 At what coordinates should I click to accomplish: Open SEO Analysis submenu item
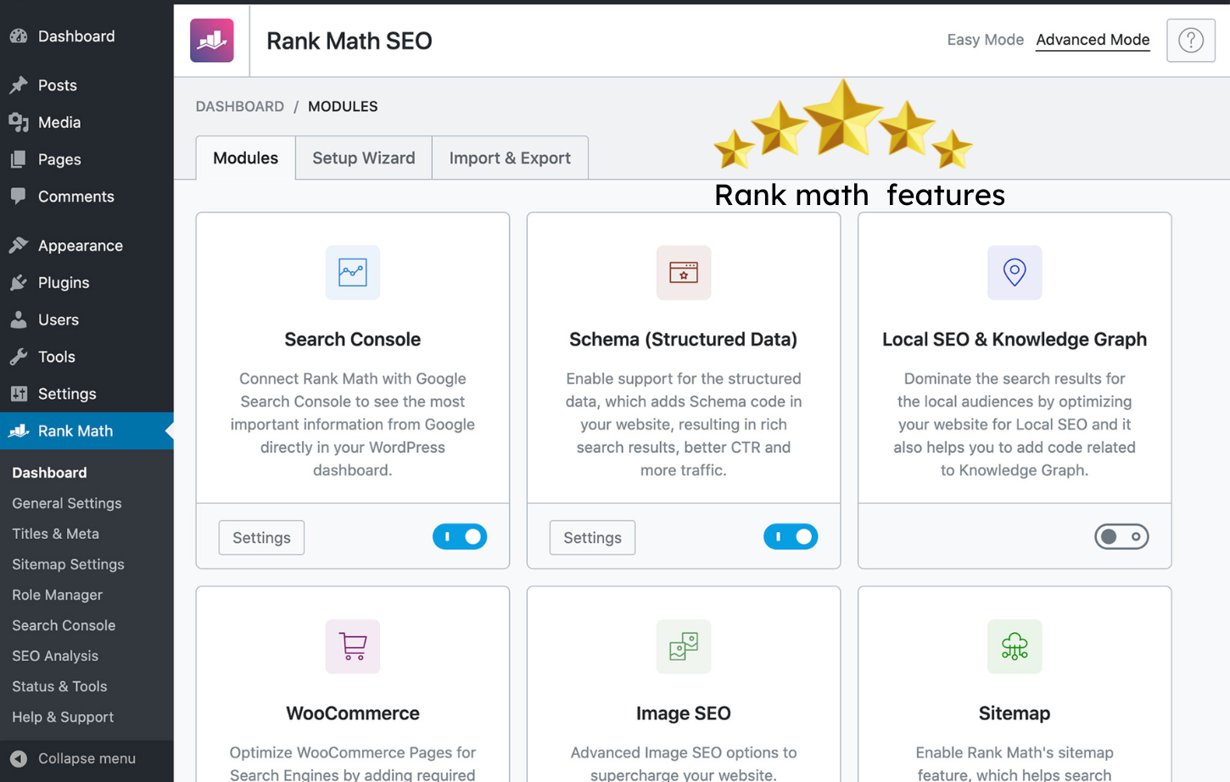tap(55, 655)
